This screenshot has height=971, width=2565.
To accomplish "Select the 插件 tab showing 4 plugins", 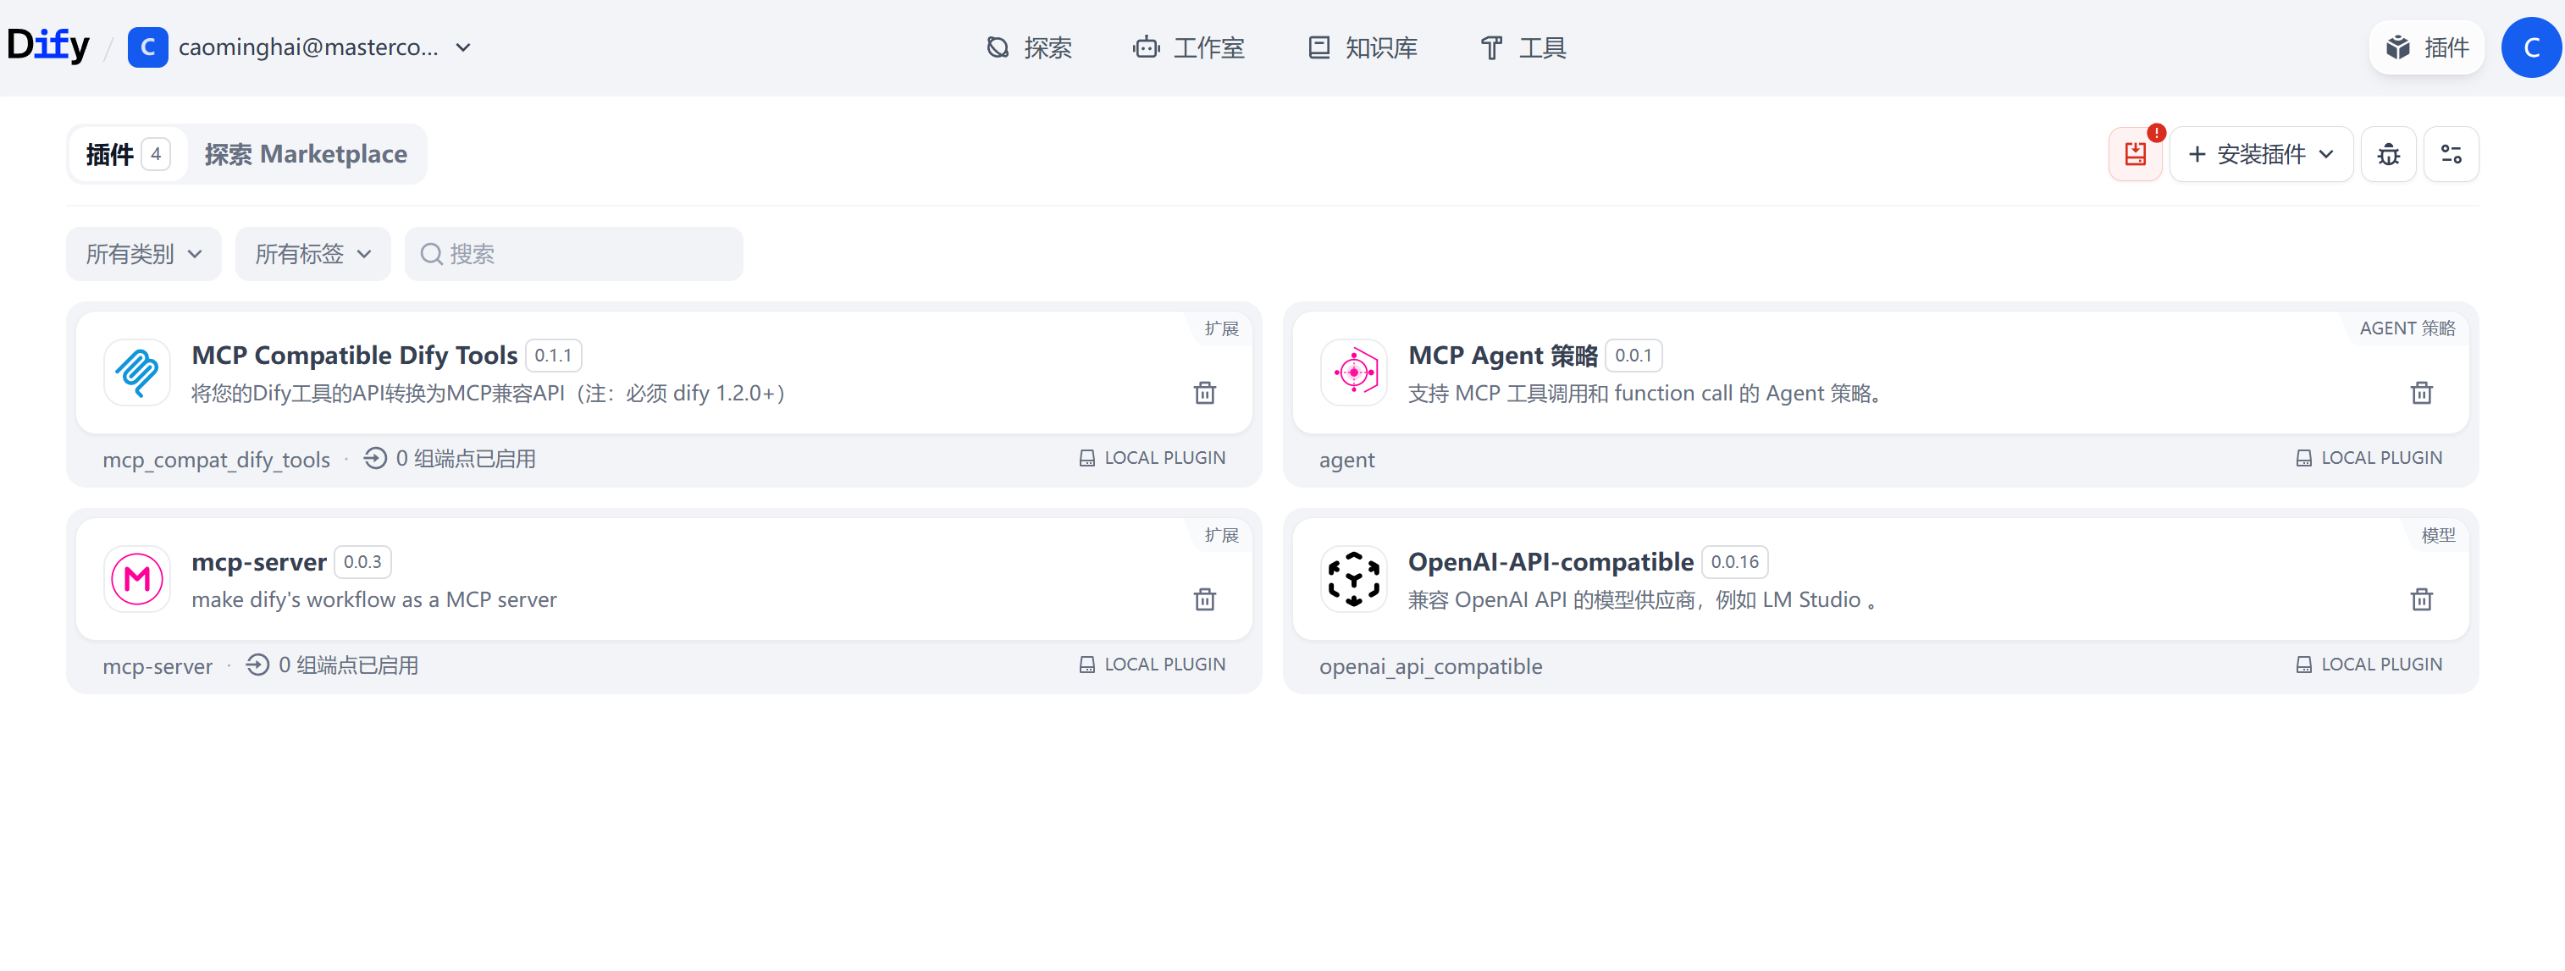I will click(x=124, y=153).
